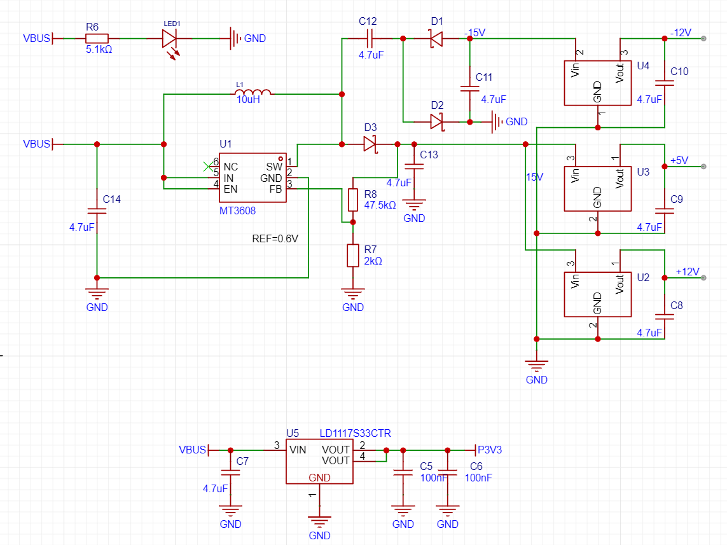This screenshot has width=727, height=545.
Task: Select the 100nF value under C6
Action: pyautogui.click(x=478, y=478)
